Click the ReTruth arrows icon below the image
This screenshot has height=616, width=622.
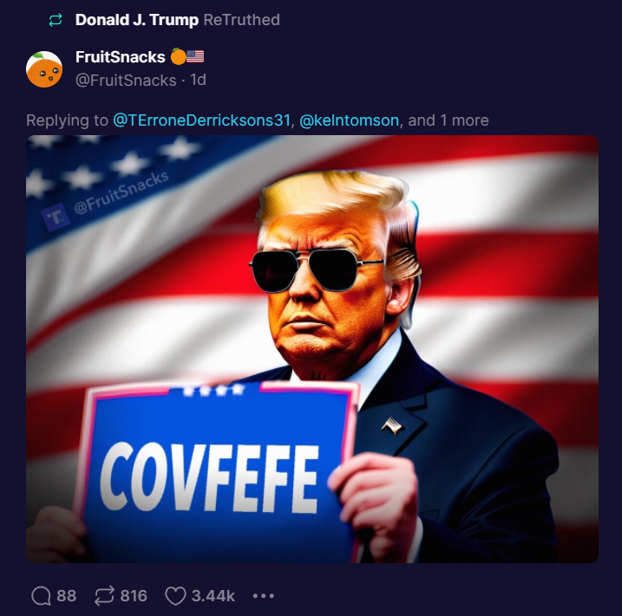(x=104, y=596)
